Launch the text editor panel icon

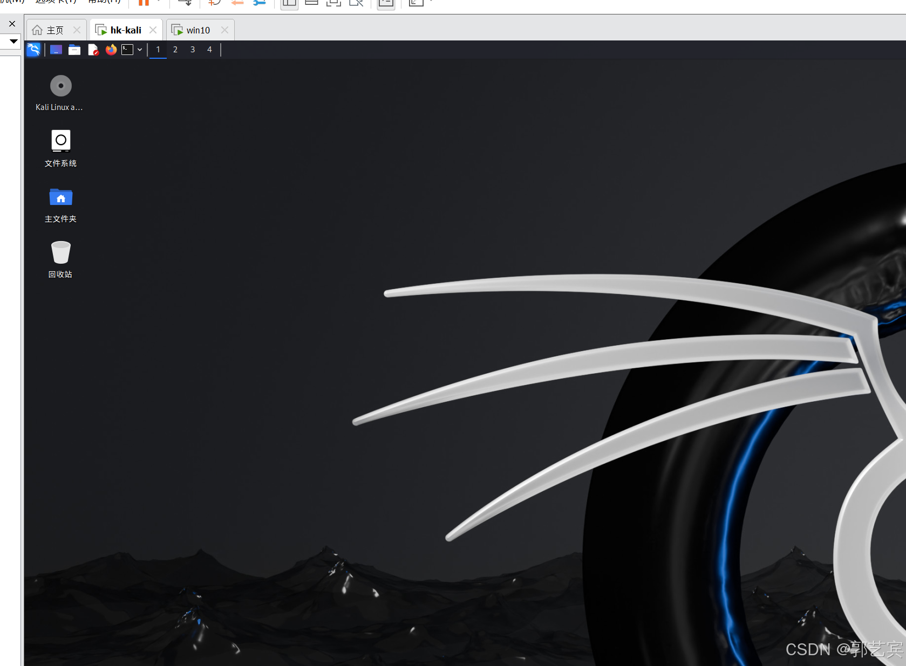click(93, 50)
